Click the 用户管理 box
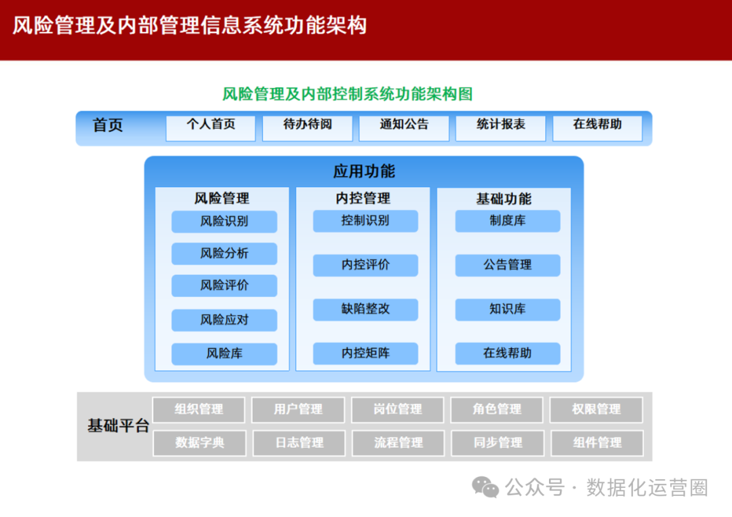This screenshot has height=517, width=732. coord(298,410)
